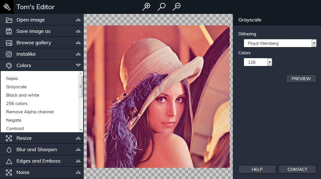Screen dimensions: 321x179
Task: Click the Save image floppy disk icon
Action: click(9, 31)
